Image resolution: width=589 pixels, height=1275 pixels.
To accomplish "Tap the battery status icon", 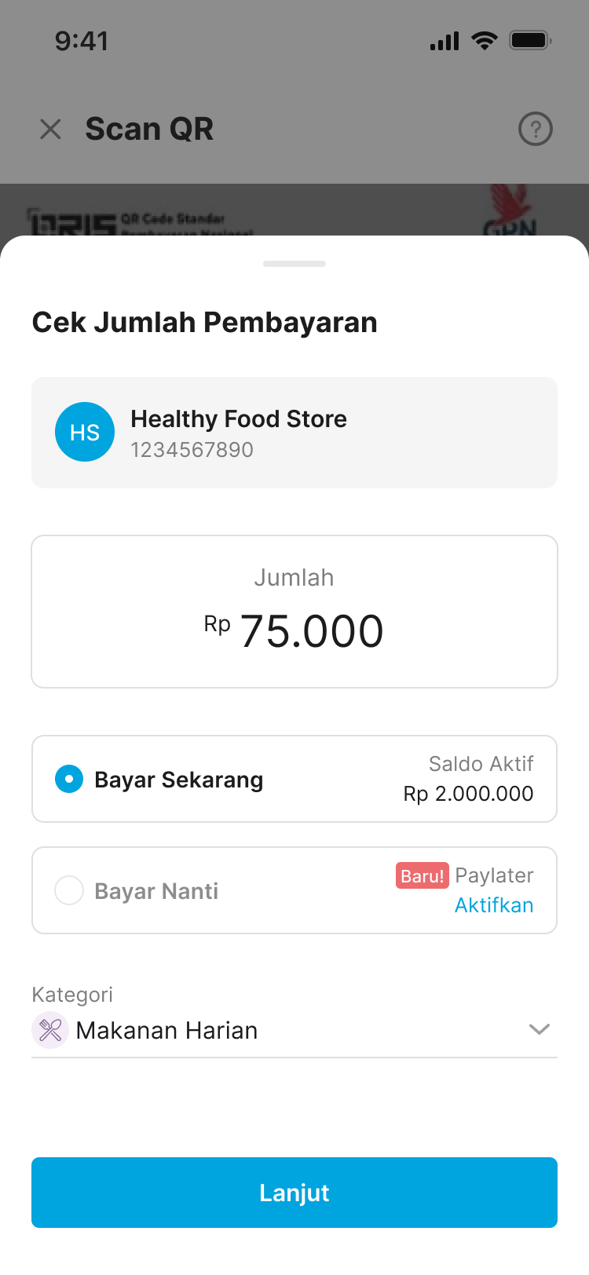I will tap(530, 40).
